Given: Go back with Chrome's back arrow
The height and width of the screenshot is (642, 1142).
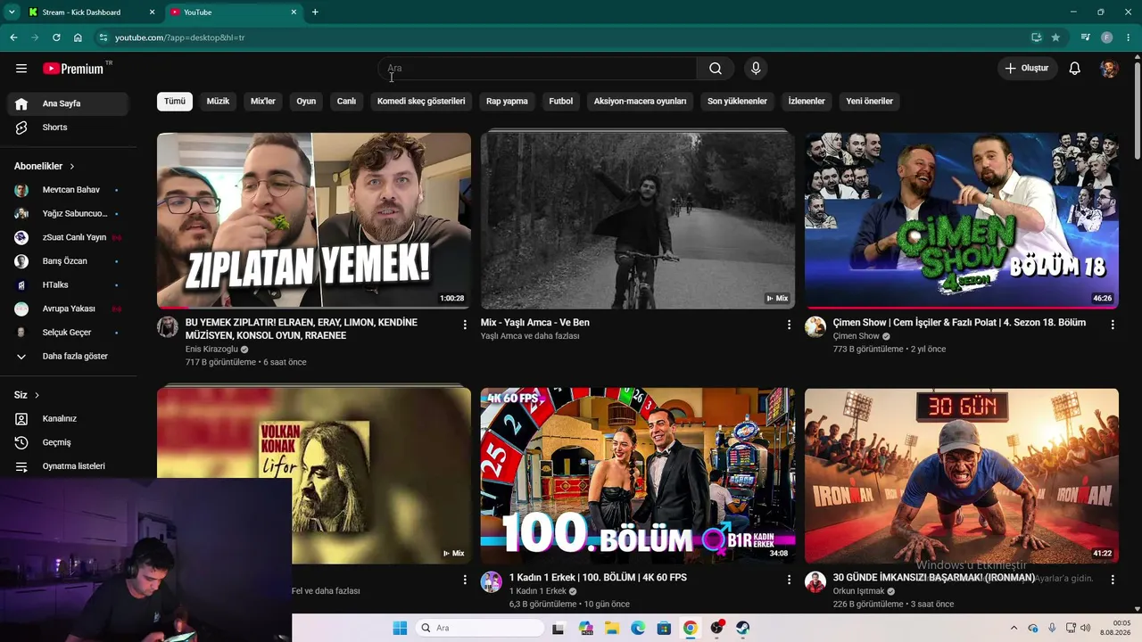Looking at the screenshot, I should pos(13,37).
